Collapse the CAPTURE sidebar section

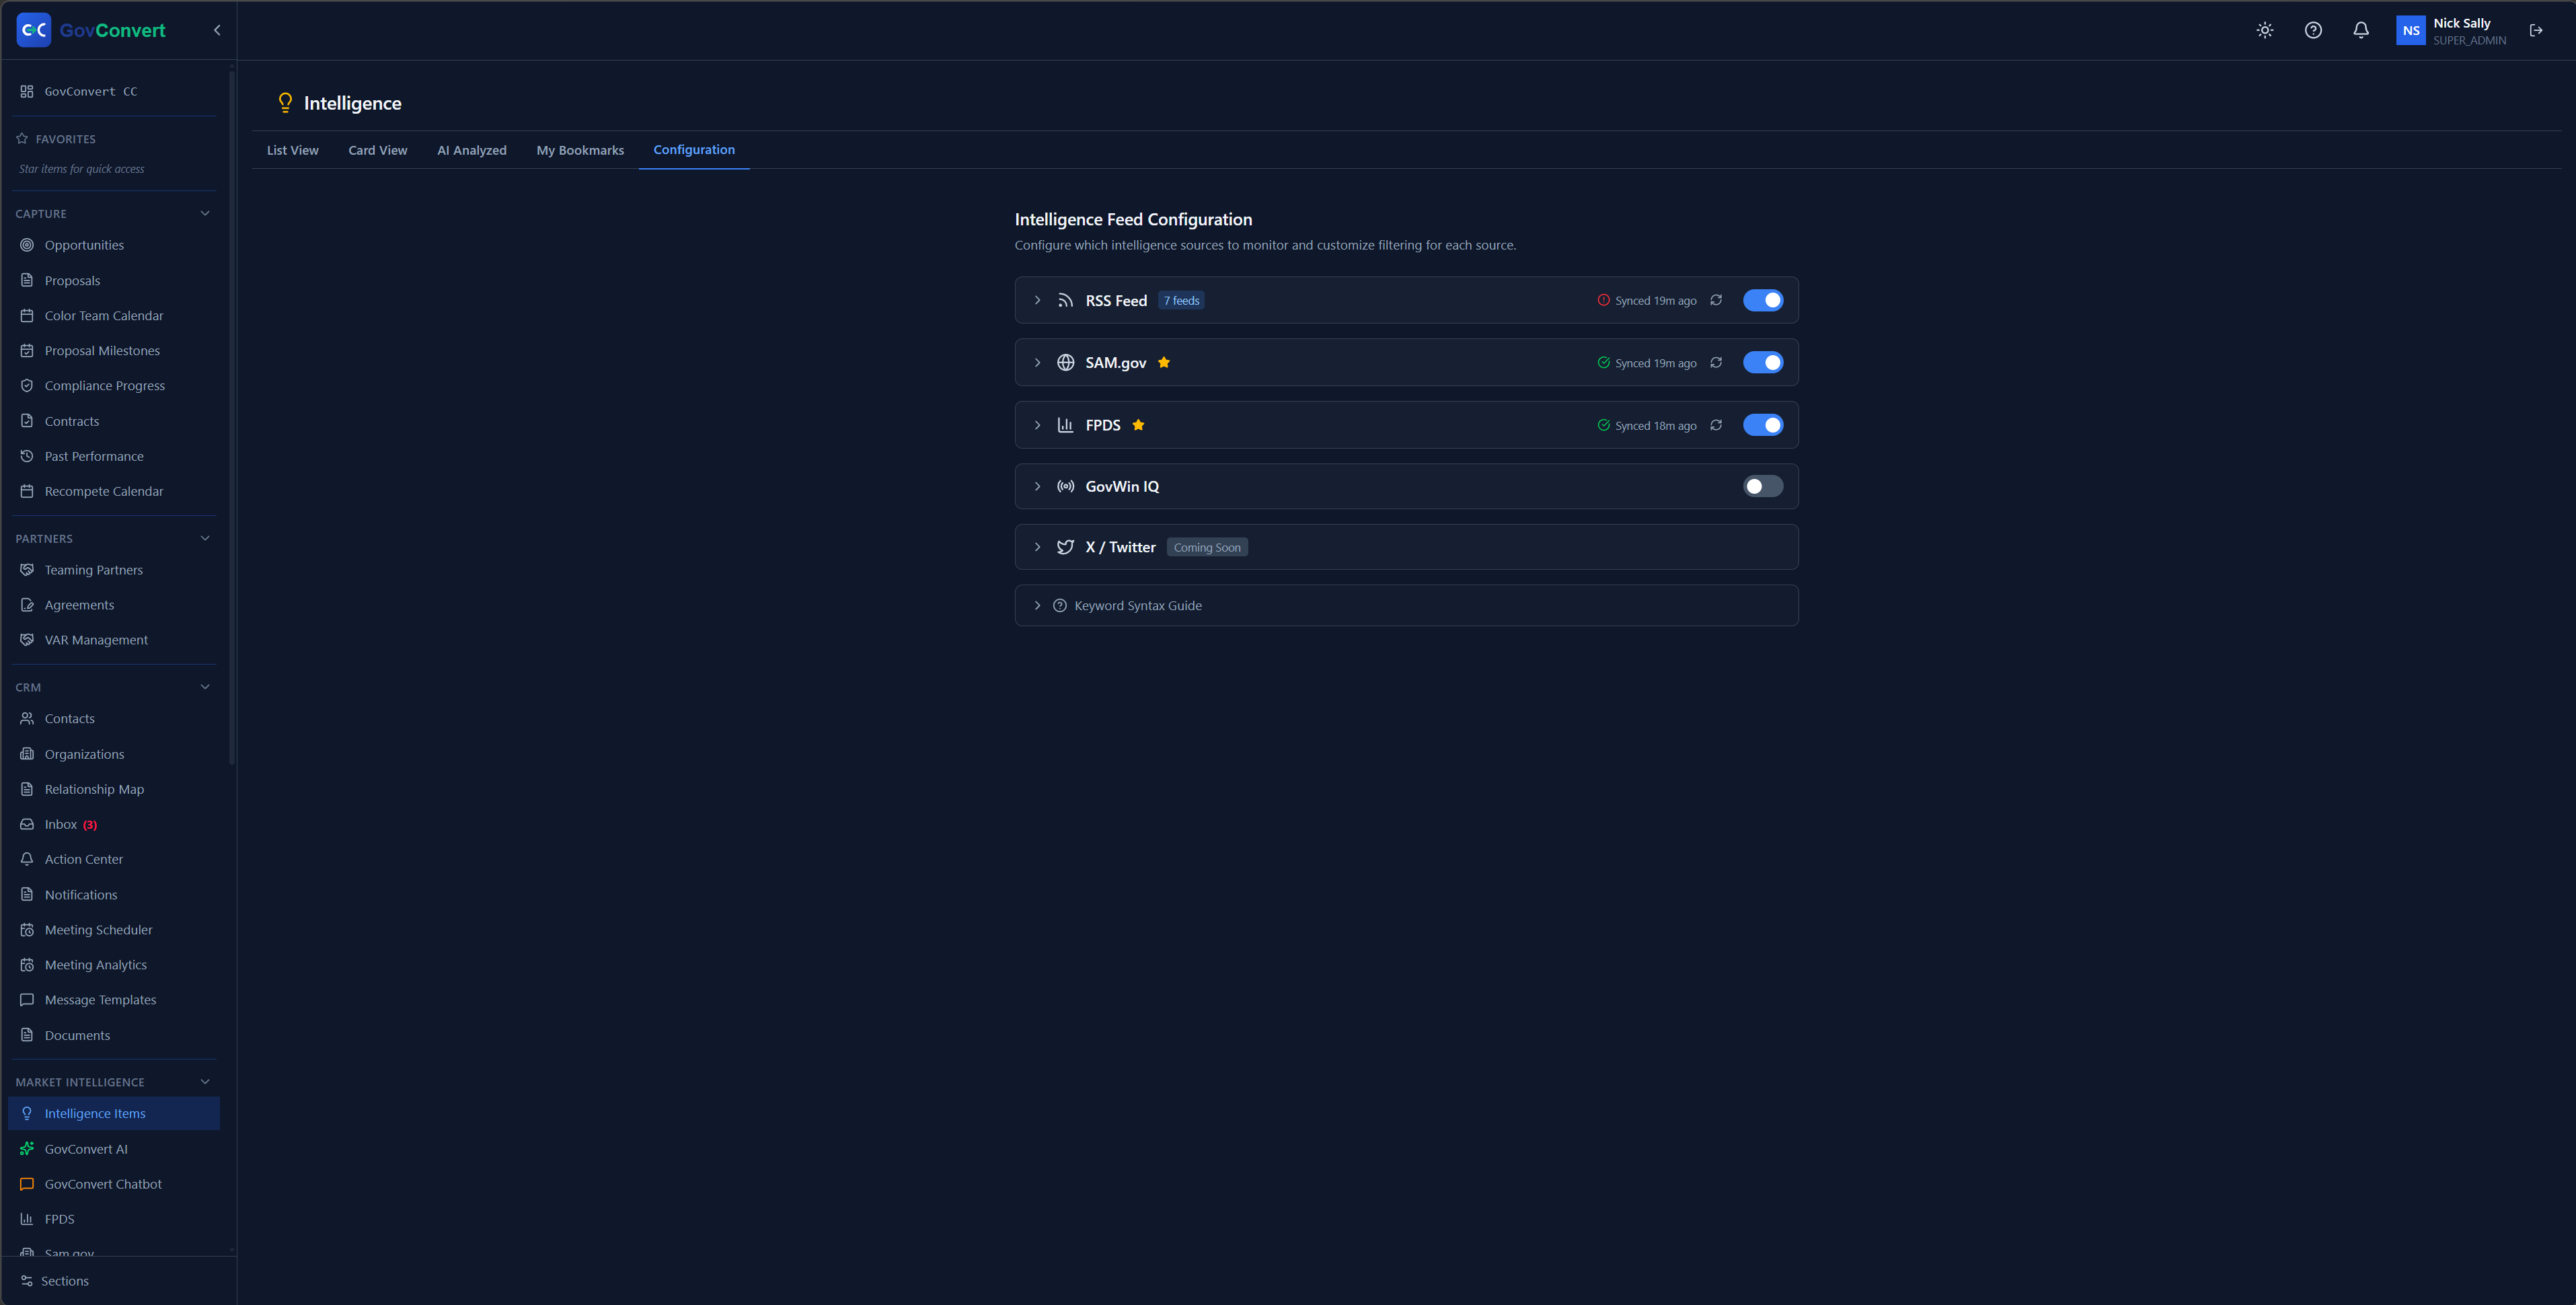coord(205,213)
